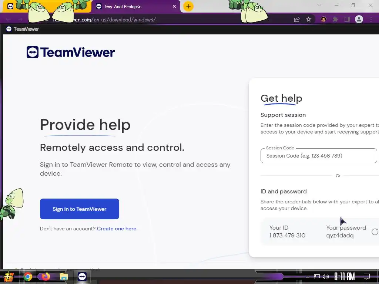The height and width of the screenshot is (284, 379).
Task: Click the 8:11 AM clock
Action: [345, 277]
